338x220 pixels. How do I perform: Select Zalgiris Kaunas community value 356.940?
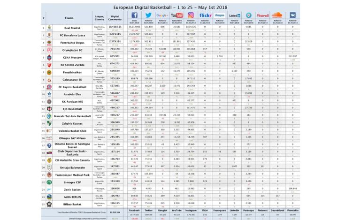pos(115,122)
